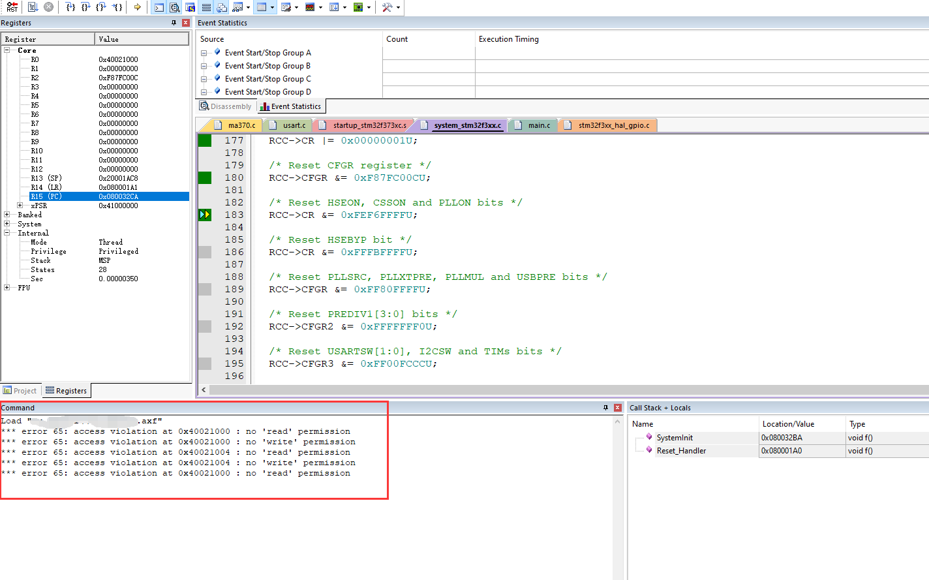Toggle breakpoint on line 192 gutter
Image resolution: width=929 pixels, height=580 pixels.
[205, 326]
